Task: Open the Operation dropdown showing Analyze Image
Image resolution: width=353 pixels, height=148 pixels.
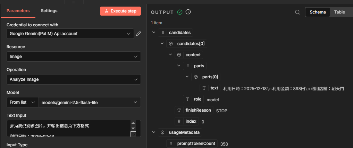Action: click(x=74, y=79)
